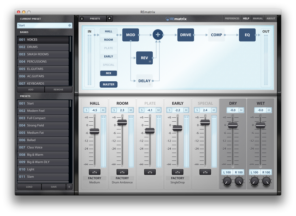Select the EQ block in the chain
Screen dimensions: 296x216
(x=247, y=35)
